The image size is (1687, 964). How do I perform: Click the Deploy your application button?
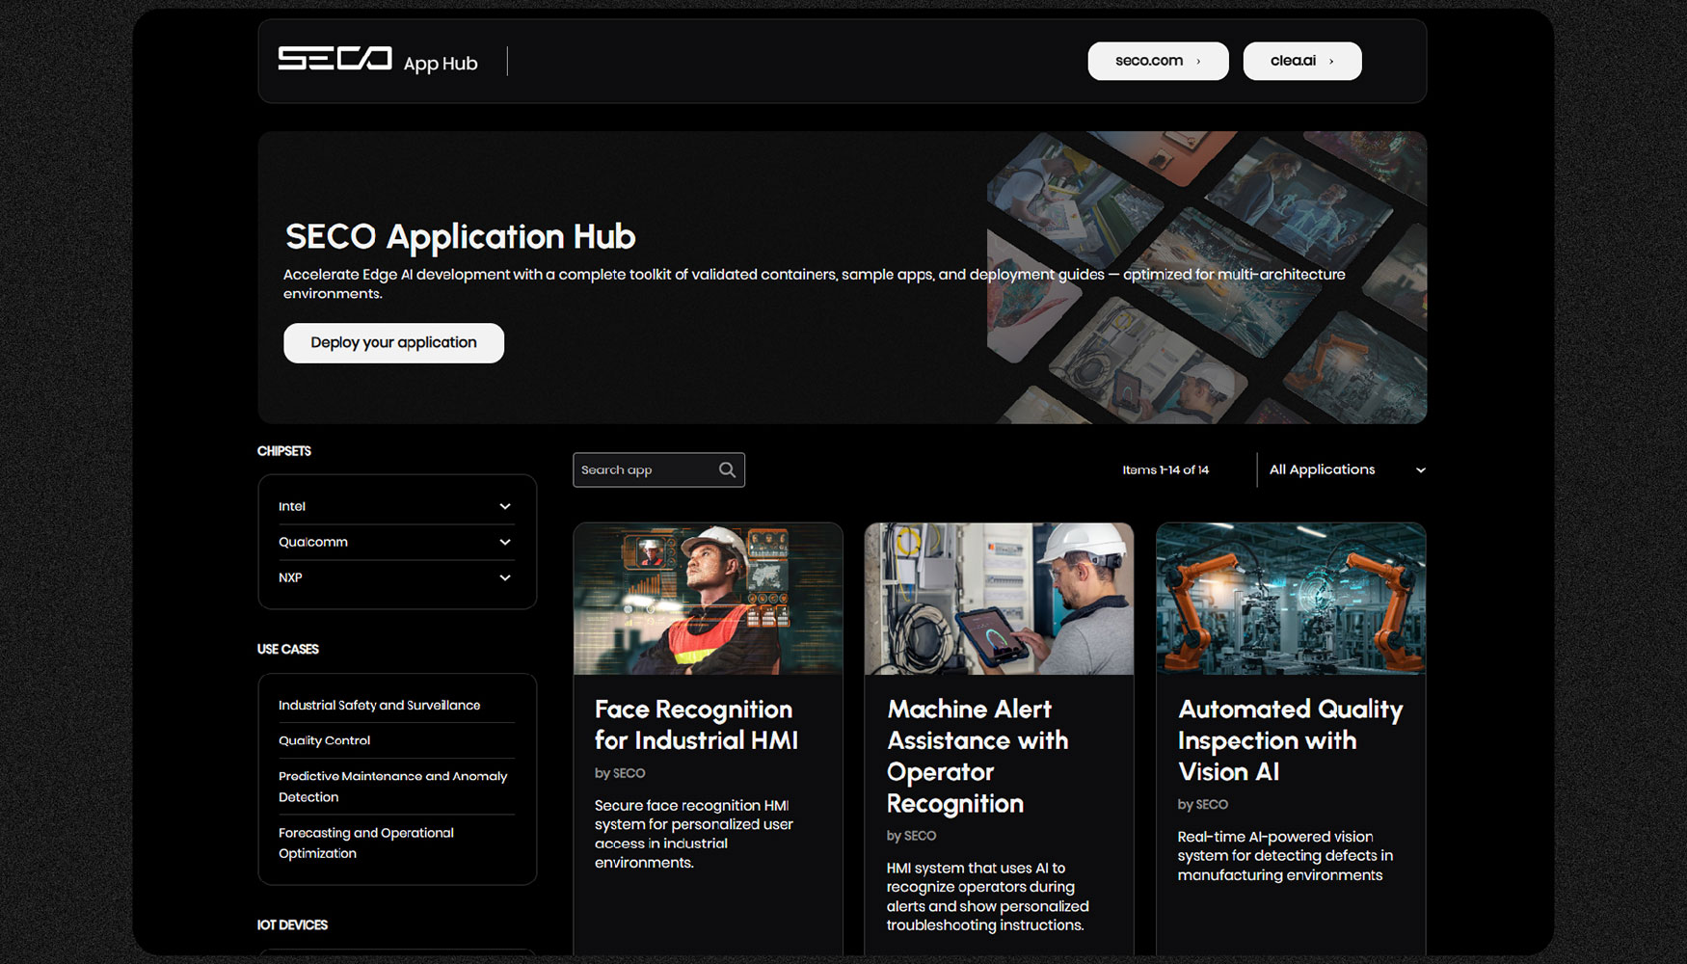click(x=393, y=342)
